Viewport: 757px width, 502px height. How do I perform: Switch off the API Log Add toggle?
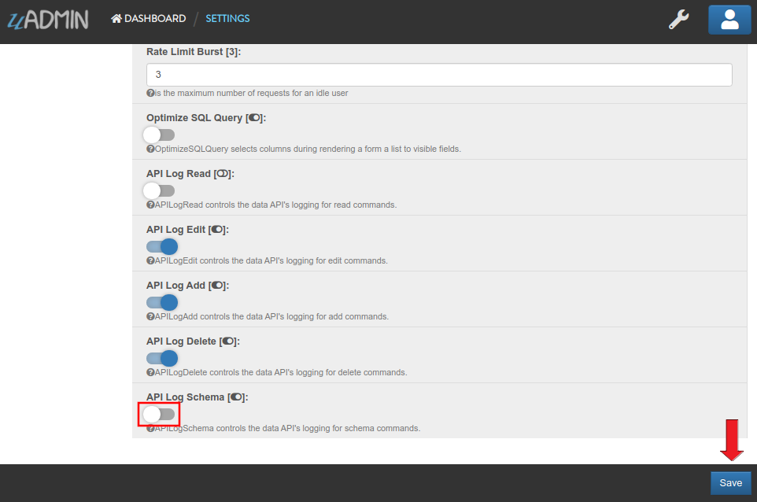coord(162,303)
